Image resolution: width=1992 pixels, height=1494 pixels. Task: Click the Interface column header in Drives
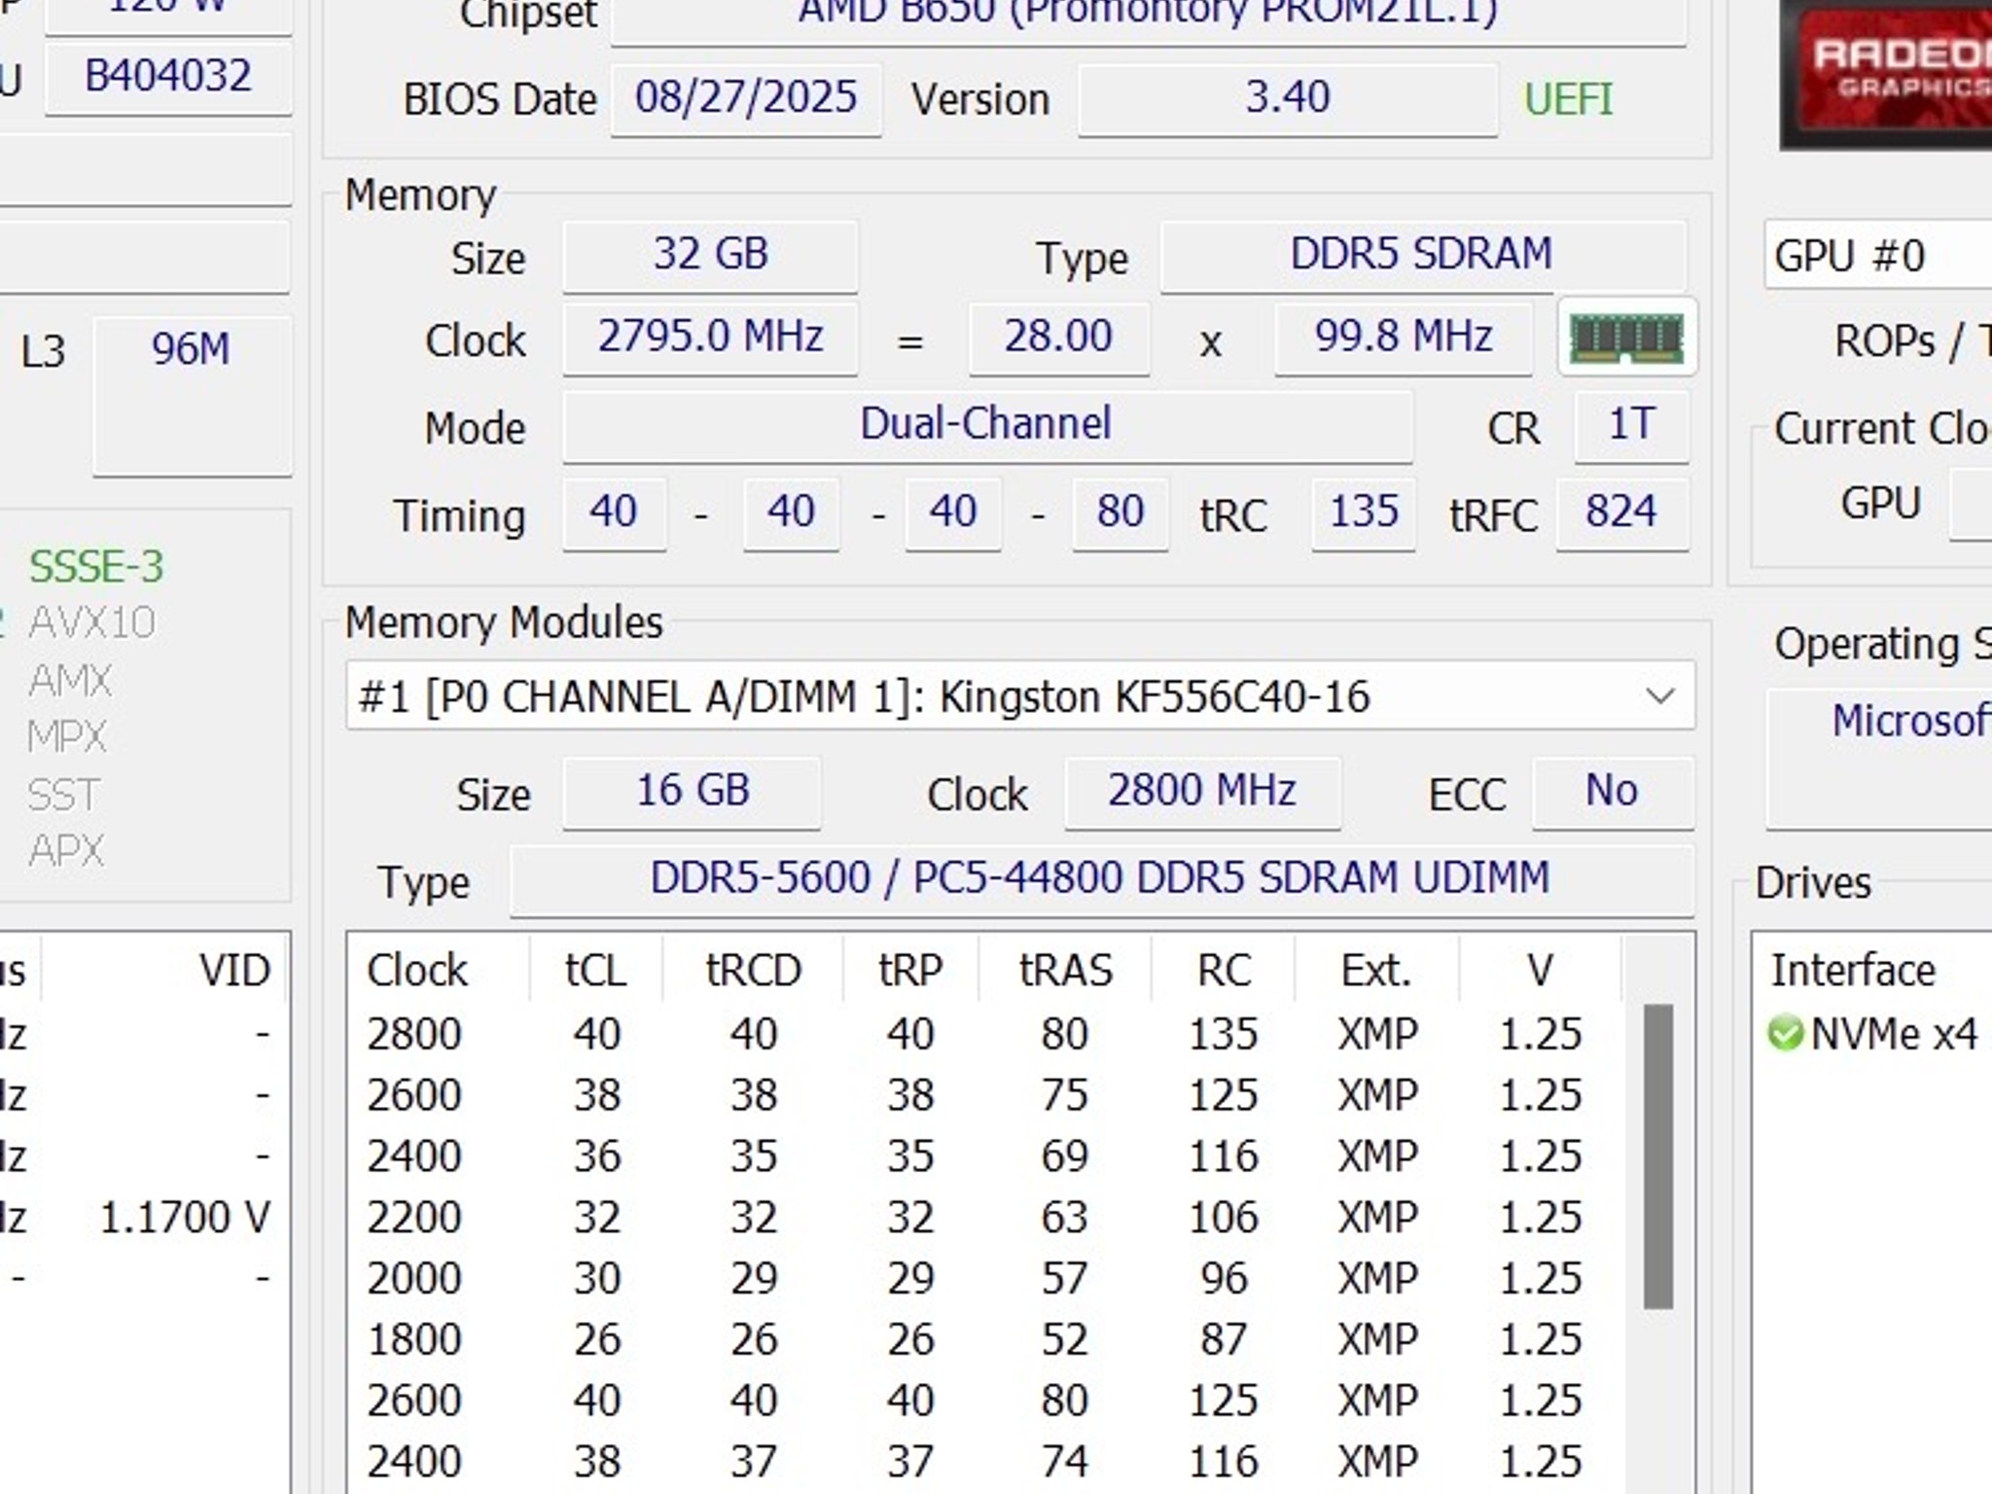coord(1853,971)
